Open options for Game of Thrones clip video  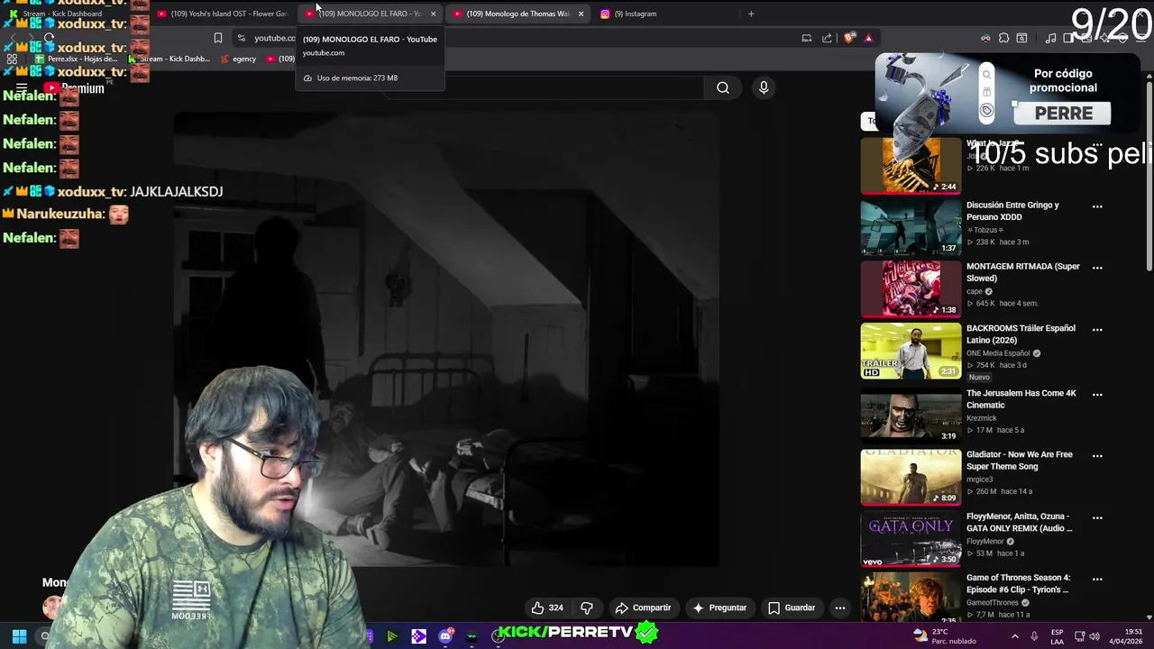point(1097,579)
